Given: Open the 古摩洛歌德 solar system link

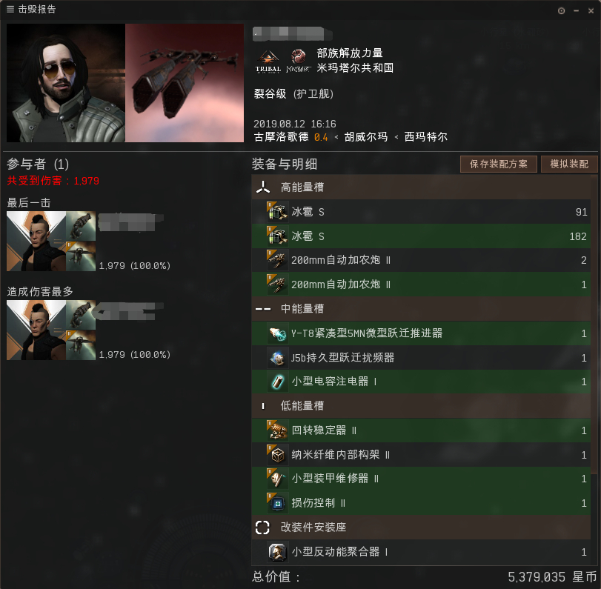Looking at the screenshot, I should click(281, 137).
